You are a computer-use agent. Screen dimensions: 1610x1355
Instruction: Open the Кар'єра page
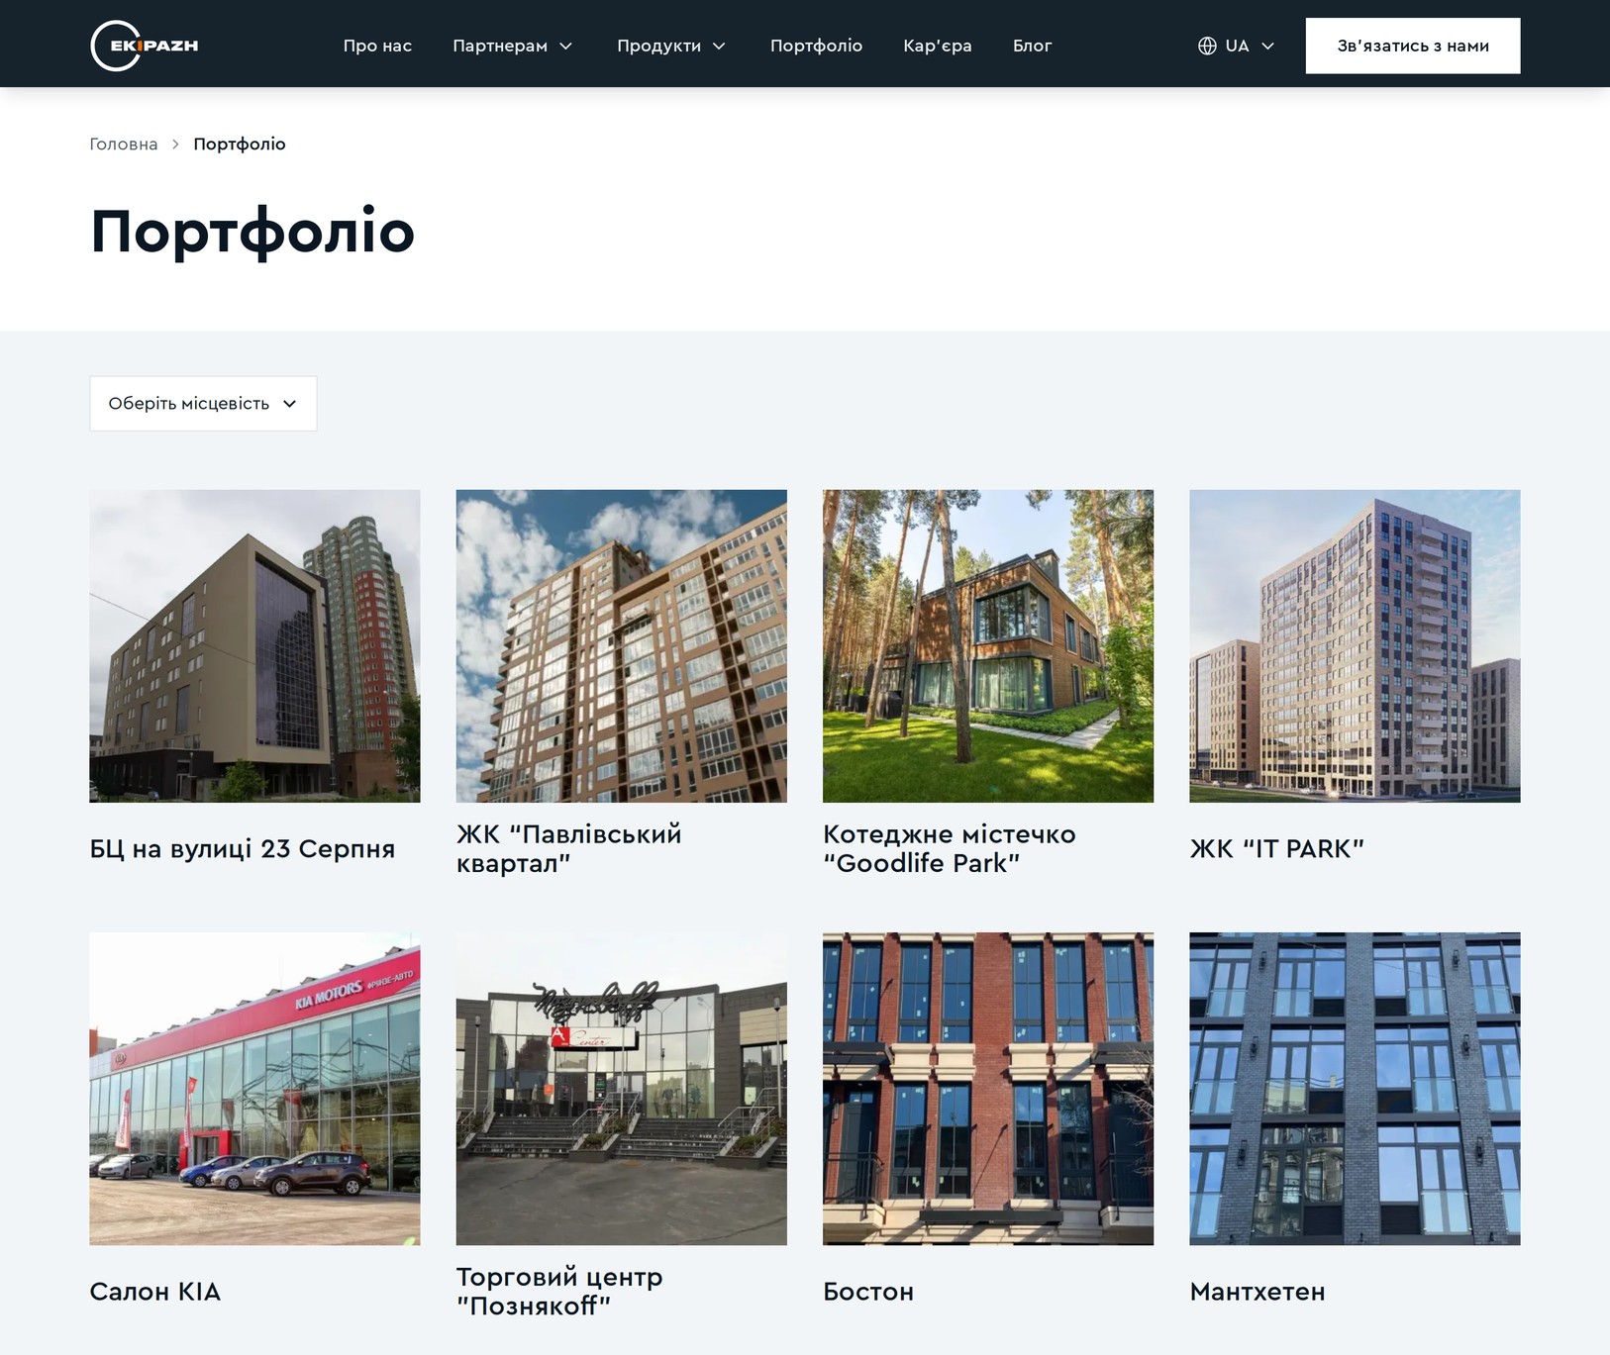click(938, 46)
